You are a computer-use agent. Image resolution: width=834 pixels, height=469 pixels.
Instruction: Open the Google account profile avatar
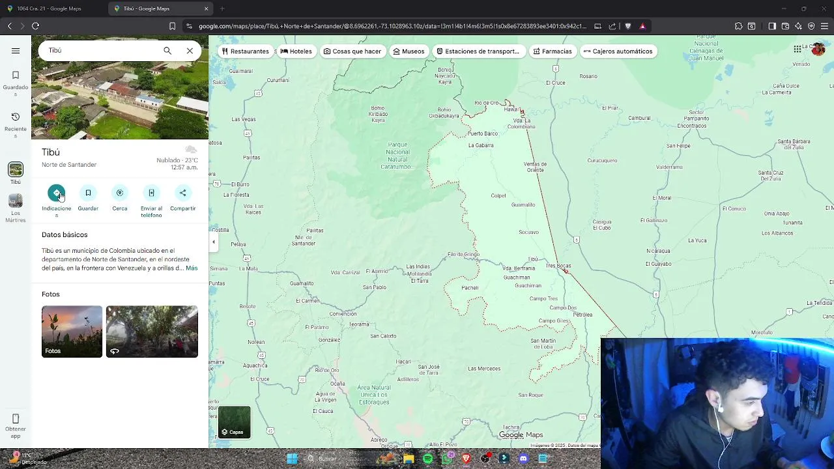tap(818, 50)
